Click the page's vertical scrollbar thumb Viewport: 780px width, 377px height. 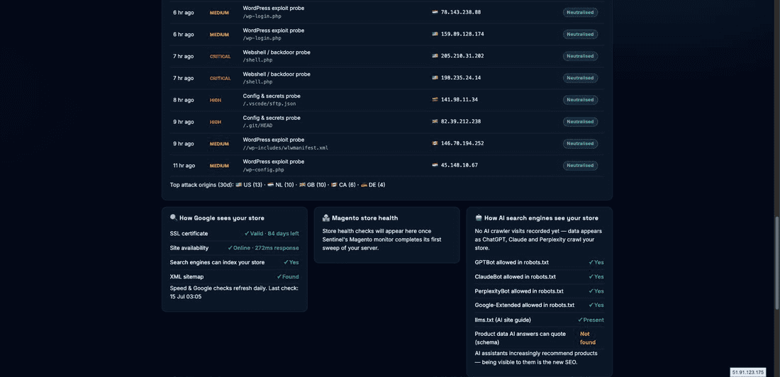pos(777,263)
